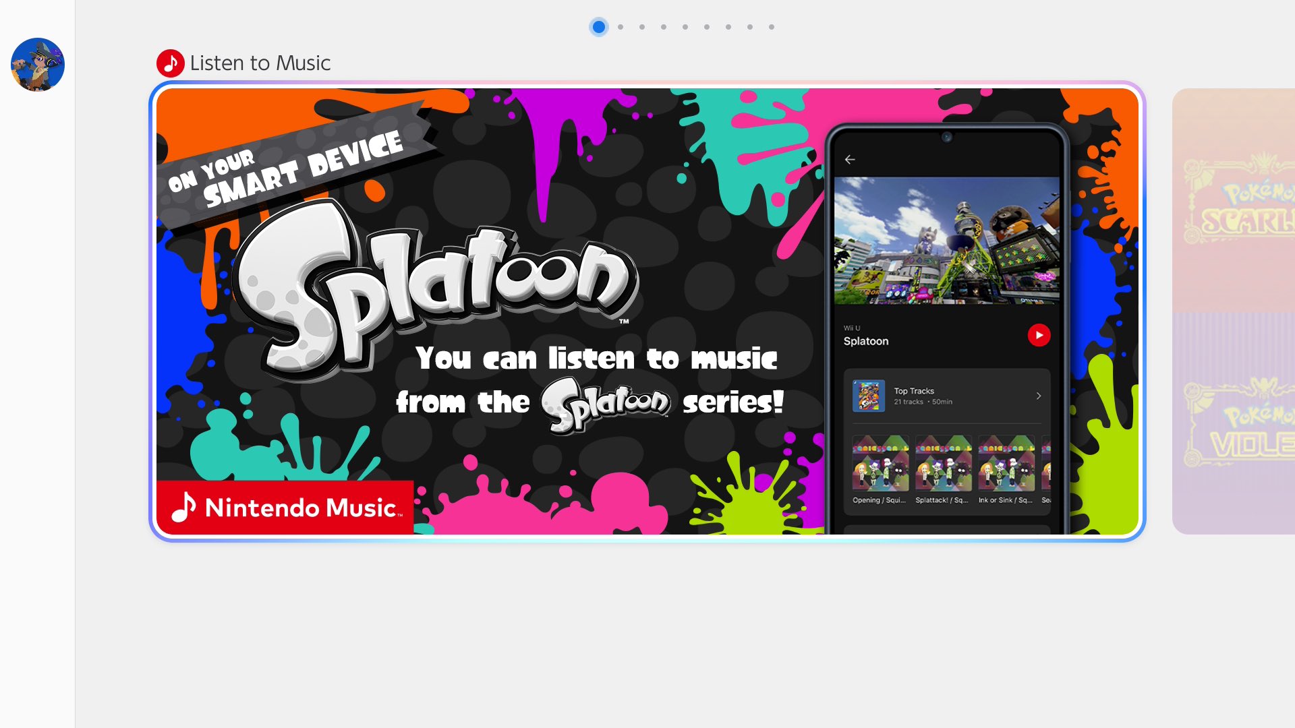Click 'You can listen to music' text

pyautogui.click(x=597, y=358)
